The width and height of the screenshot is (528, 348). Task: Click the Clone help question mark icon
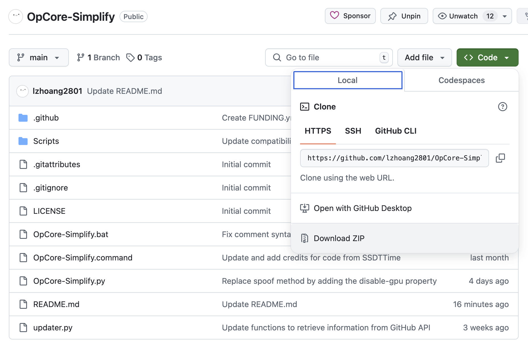pyautogui.click(x=502, y=107)
